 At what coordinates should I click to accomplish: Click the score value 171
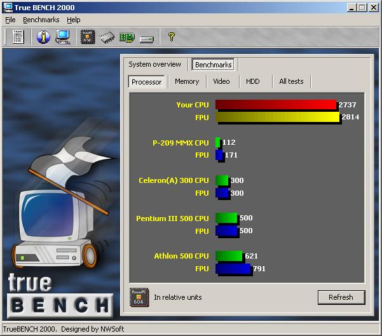click(231, 155)
